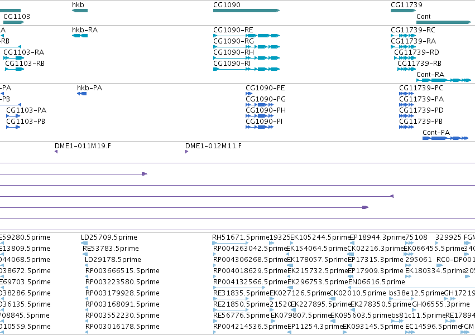Select the hkb-RA transcript glyph
The height and width of the screenshot is (335, 475).
coord(80,36)
